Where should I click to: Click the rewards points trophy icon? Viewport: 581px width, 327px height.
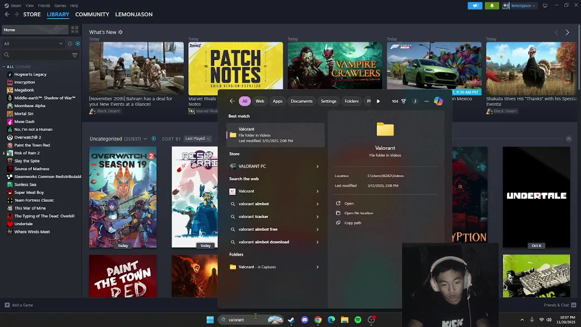tap(404, 101)
